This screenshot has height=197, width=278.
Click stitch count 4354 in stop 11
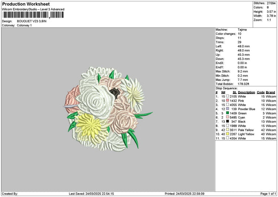click(x=234, y=138)
